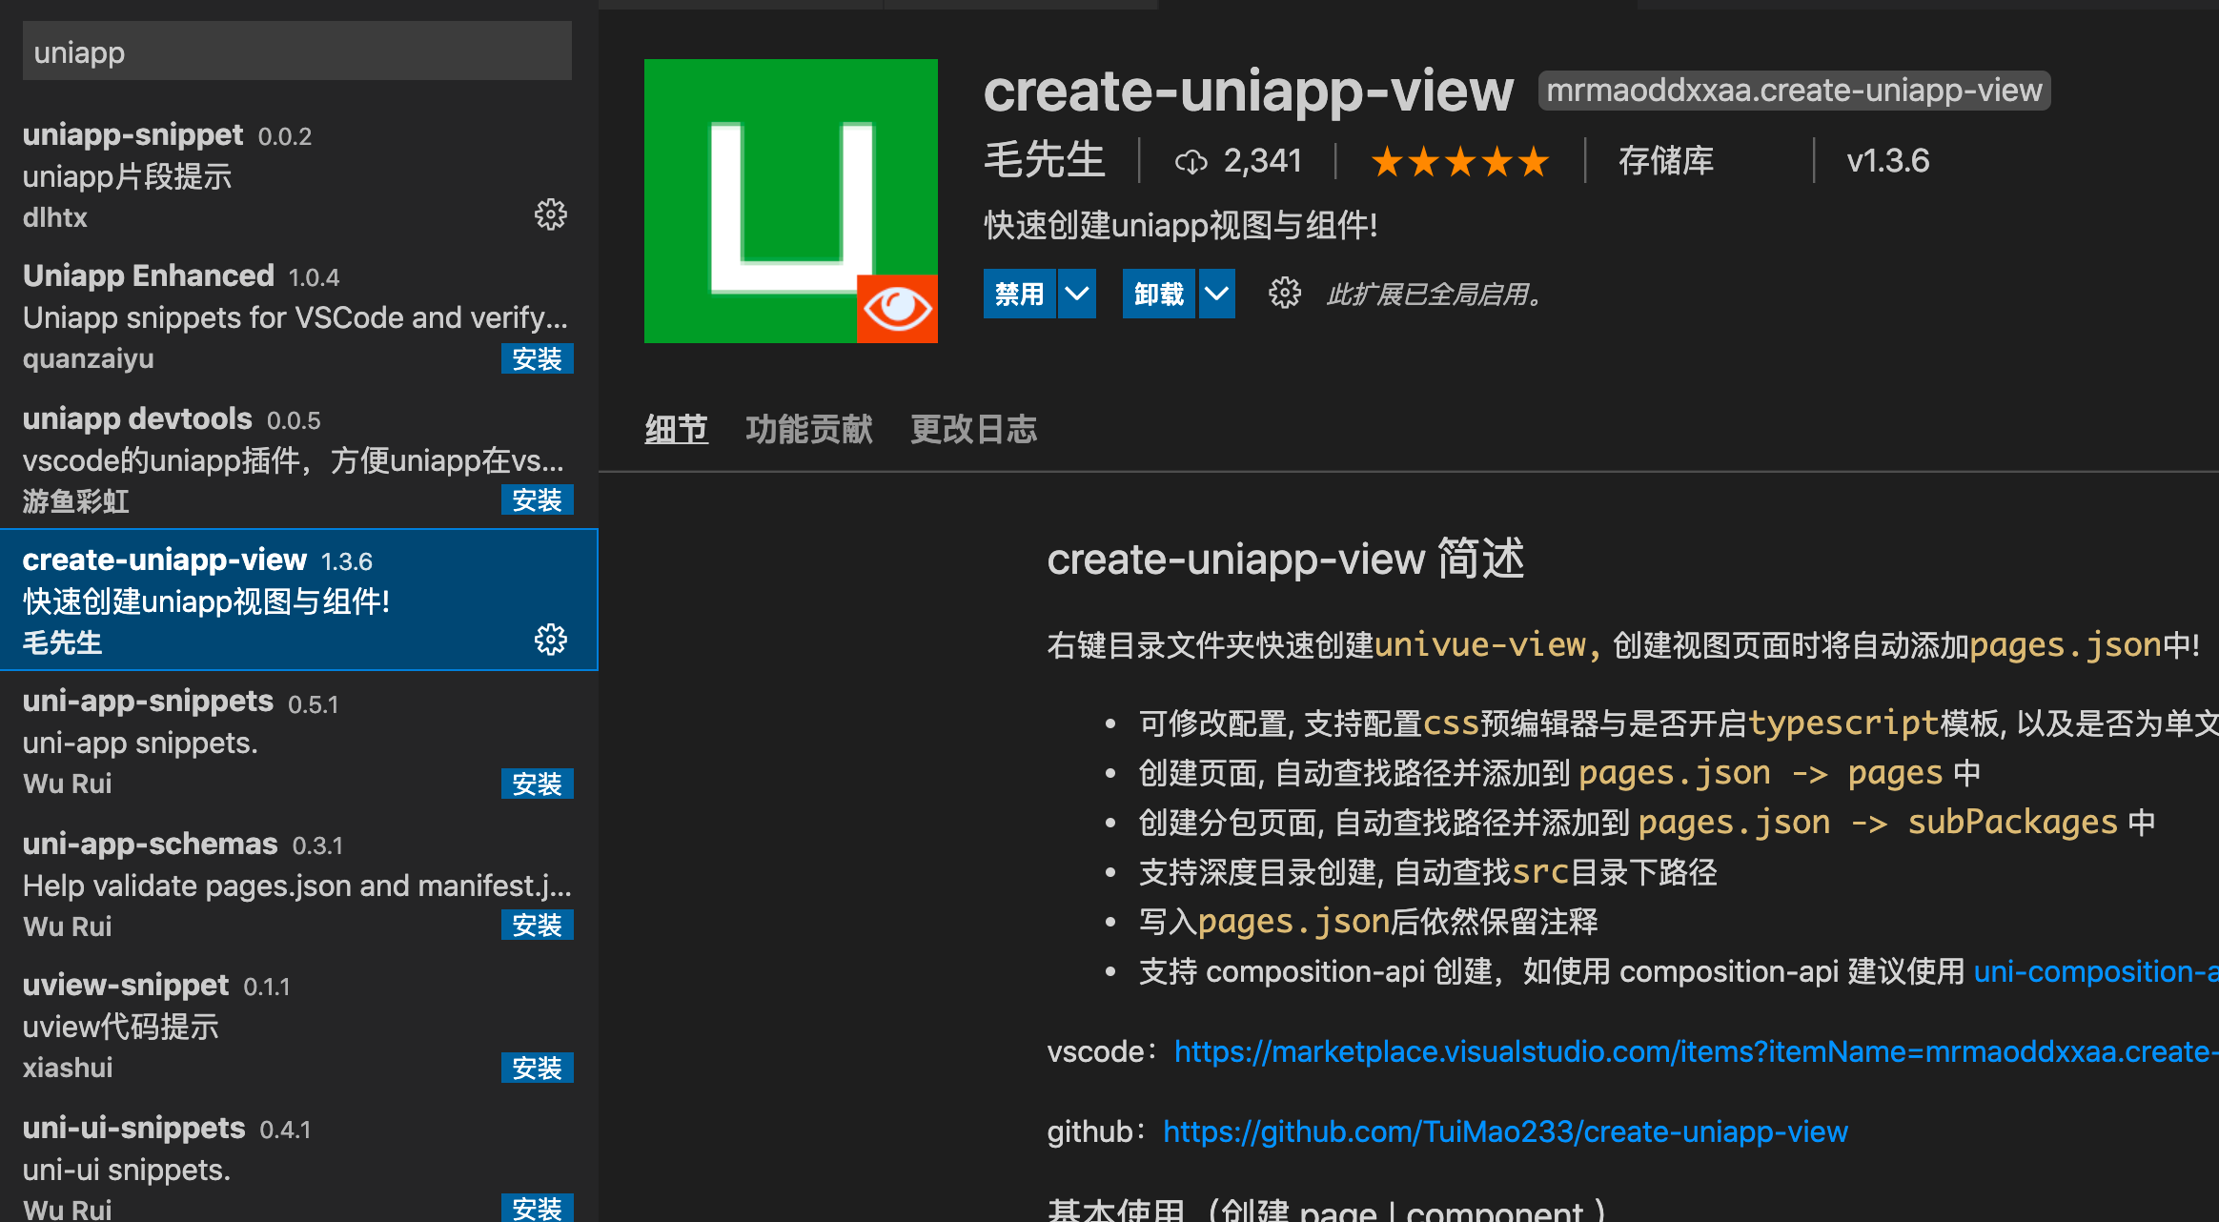Click the download count indicator showing 2,341

coord(1241,160)
